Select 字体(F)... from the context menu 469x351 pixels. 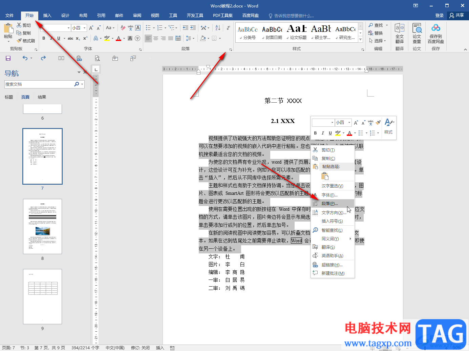[x=333, y=195]
